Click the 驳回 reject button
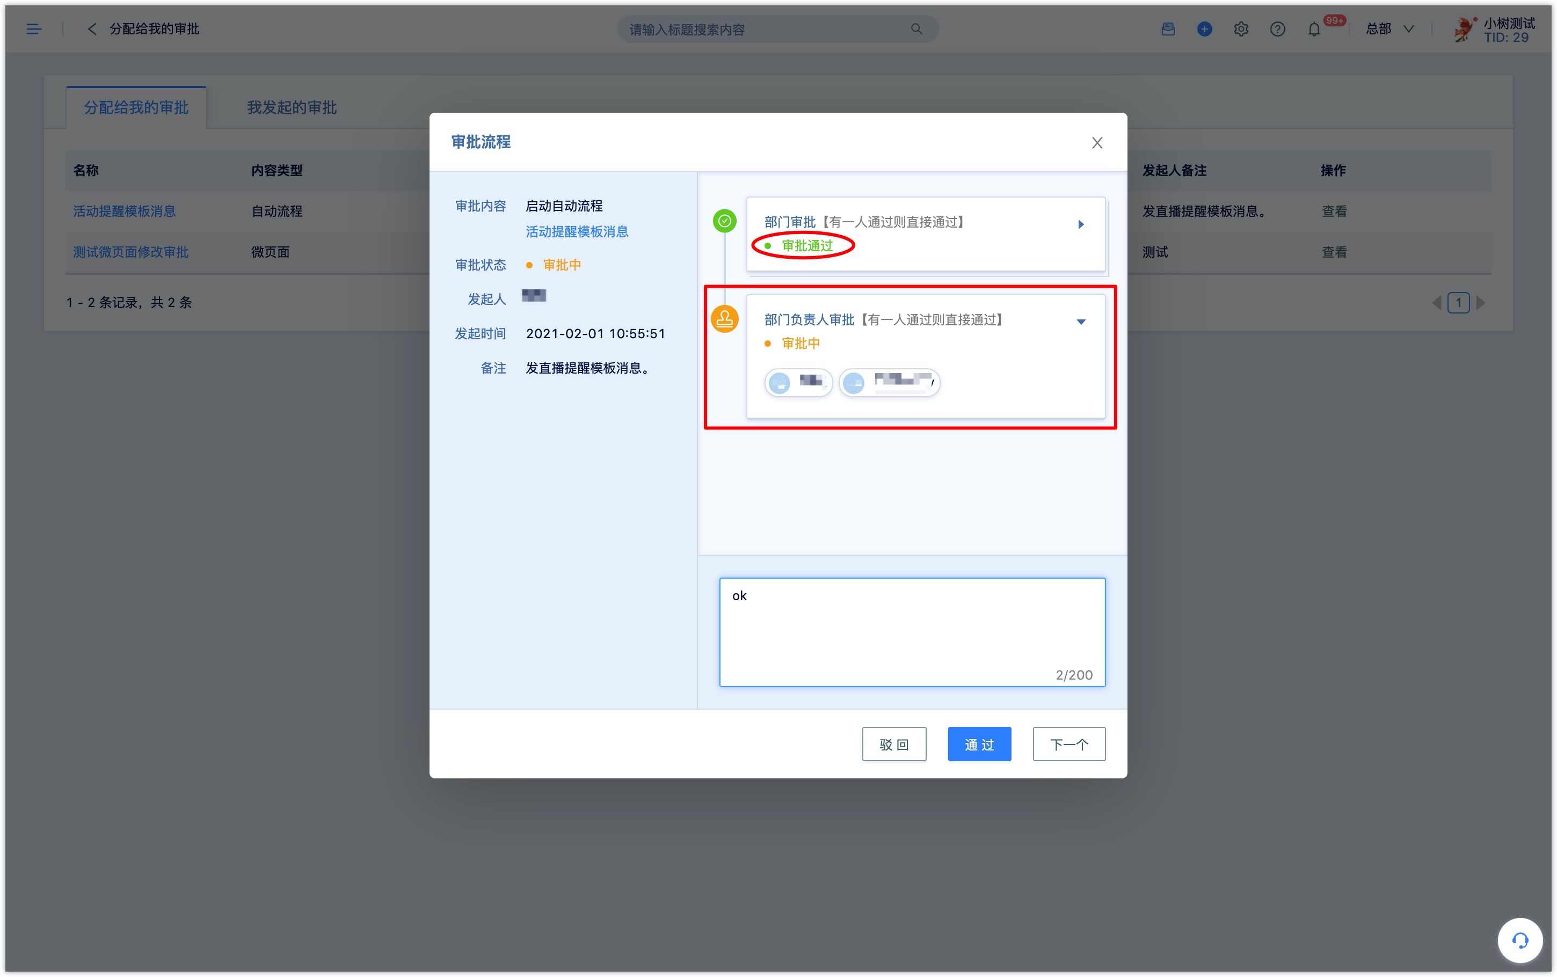Viewport: 1557px width, 977px height. coord(894,745)
